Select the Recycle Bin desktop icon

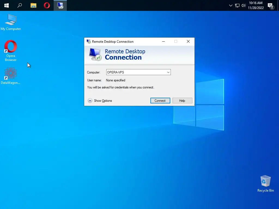tap(265, 184)
